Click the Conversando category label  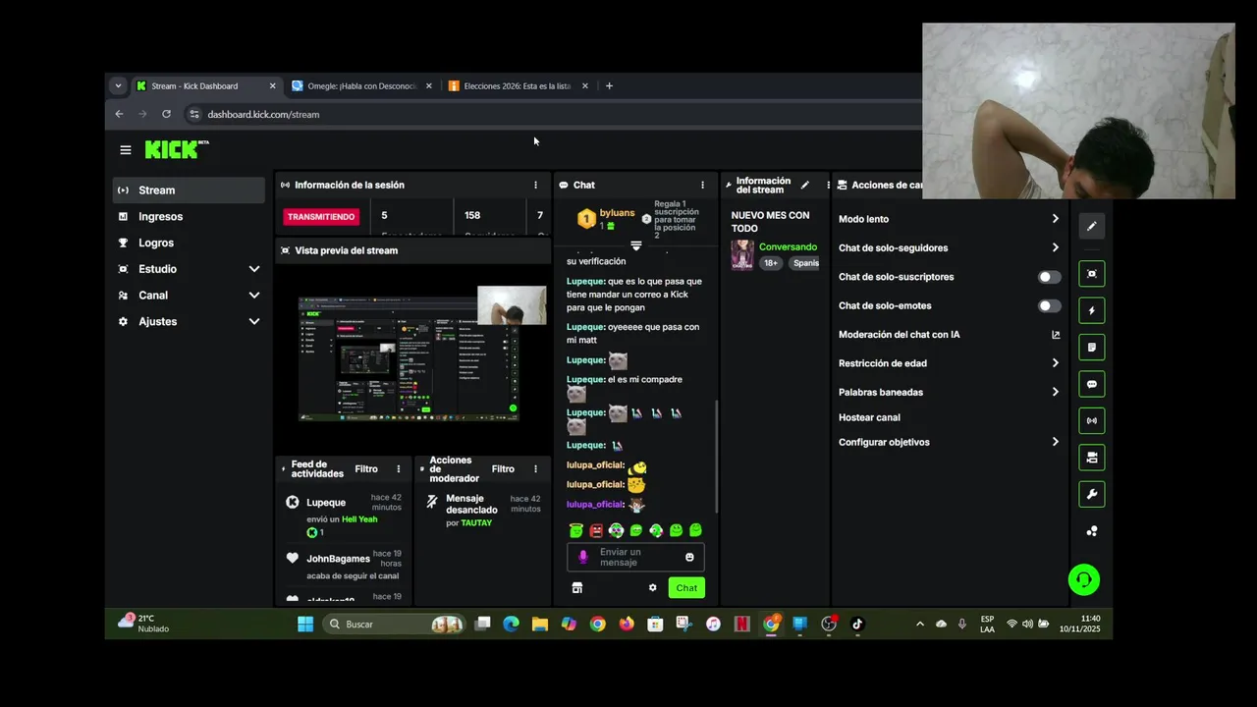point(788,247)
